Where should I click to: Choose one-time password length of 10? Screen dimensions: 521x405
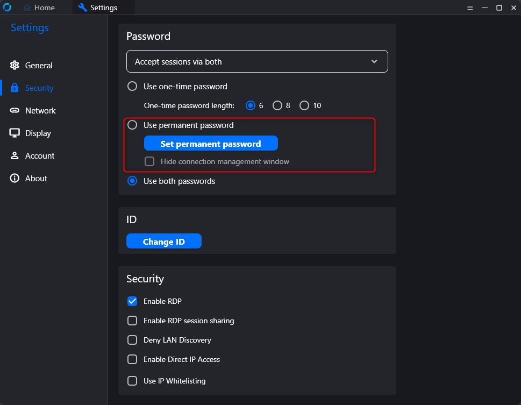(x=305, y=105)
